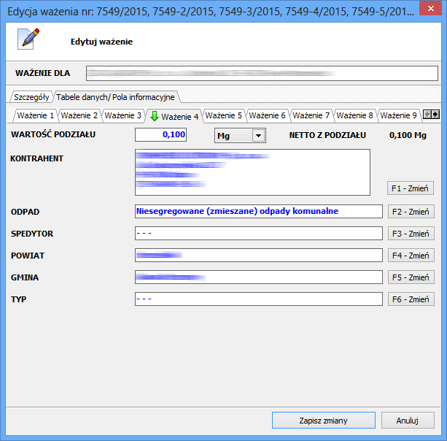Change Typ using F6 - Zmień

pyautogui.click(x=411, y=299)
